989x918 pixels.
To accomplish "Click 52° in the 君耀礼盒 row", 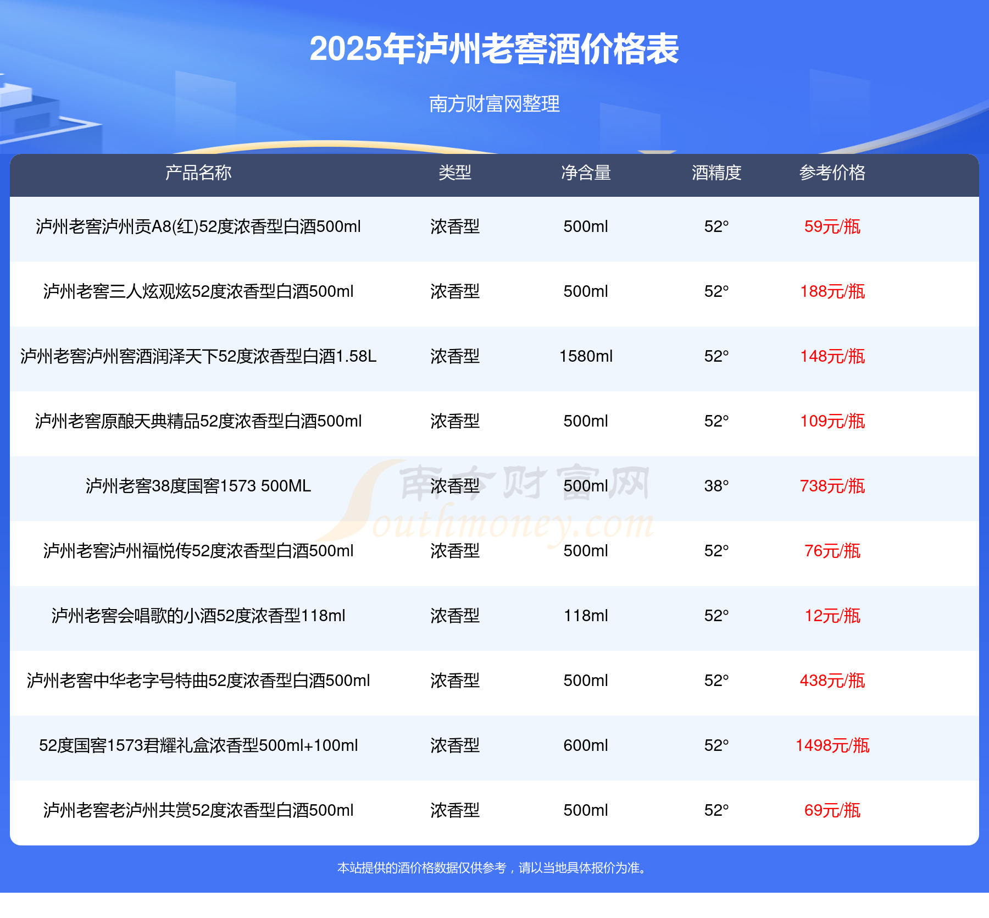I will coord(716,745).
